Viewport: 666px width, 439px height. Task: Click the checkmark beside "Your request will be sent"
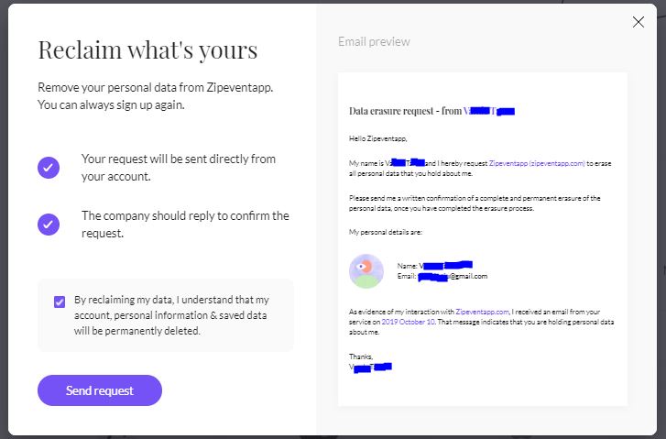click(x=49, y=168)
